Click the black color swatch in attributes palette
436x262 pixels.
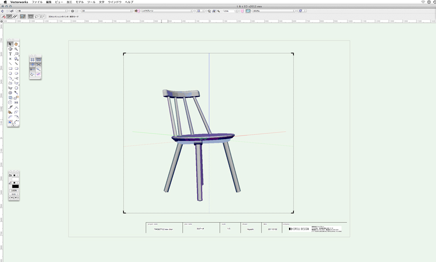15,186
